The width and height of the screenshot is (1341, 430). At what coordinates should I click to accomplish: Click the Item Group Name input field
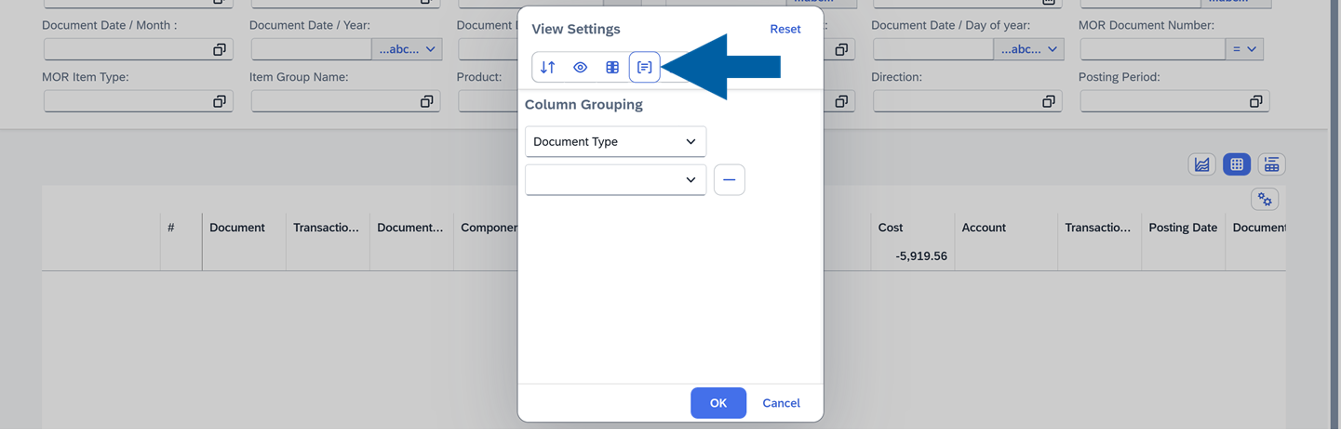(333, 101)
